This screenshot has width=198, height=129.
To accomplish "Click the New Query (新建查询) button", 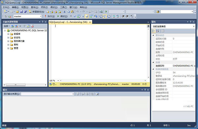I will click(x=37, y=12).
